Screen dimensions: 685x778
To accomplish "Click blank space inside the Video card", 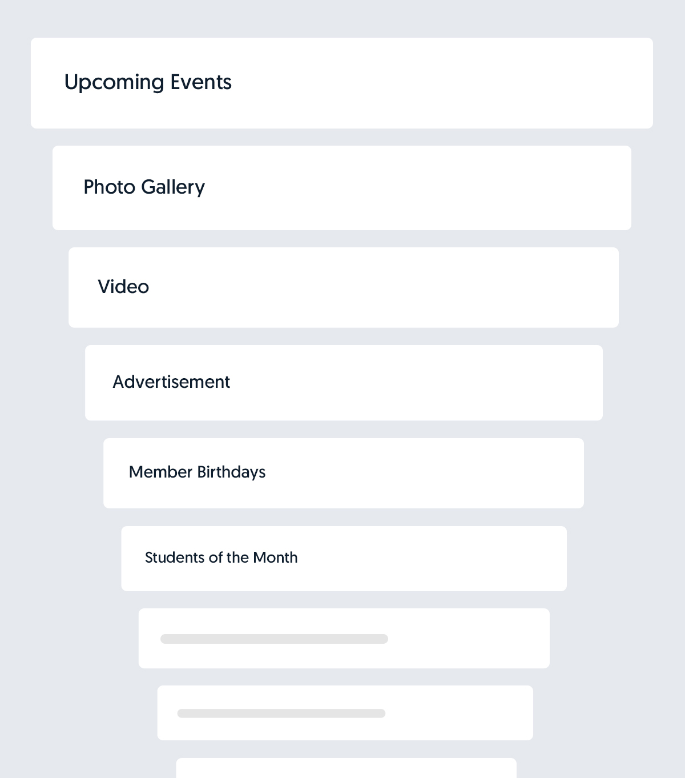I will [x=400, y=287].
